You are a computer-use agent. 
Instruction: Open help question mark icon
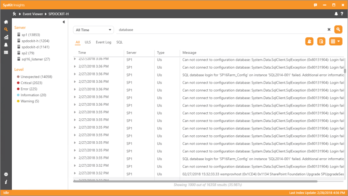tap(342, 14)
